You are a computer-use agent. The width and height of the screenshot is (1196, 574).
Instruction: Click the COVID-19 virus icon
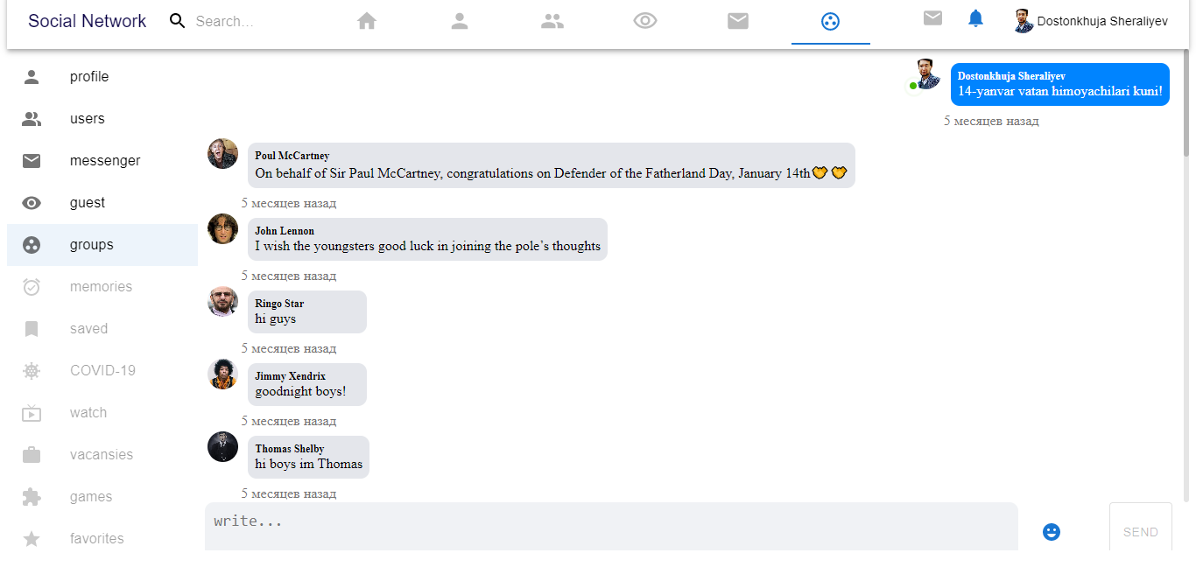click(x=32, y=371)
